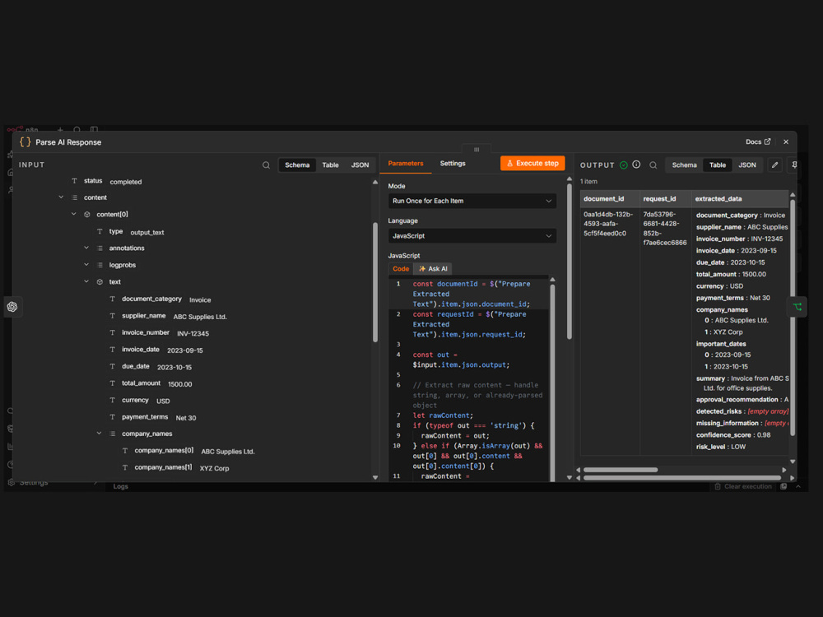The width and height of the screenshot is (823, 617).
Task: Click Logs below the node panel
Action: click(x=121, y=486)
